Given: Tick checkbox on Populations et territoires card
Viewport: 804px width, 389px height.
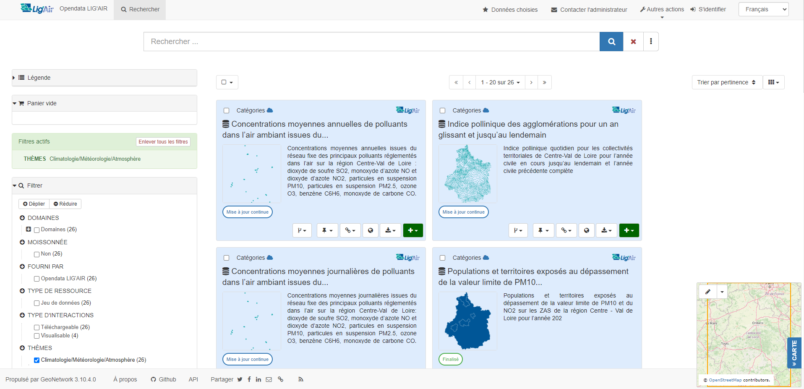Looking at the screenshot, I should click(443, 258).
